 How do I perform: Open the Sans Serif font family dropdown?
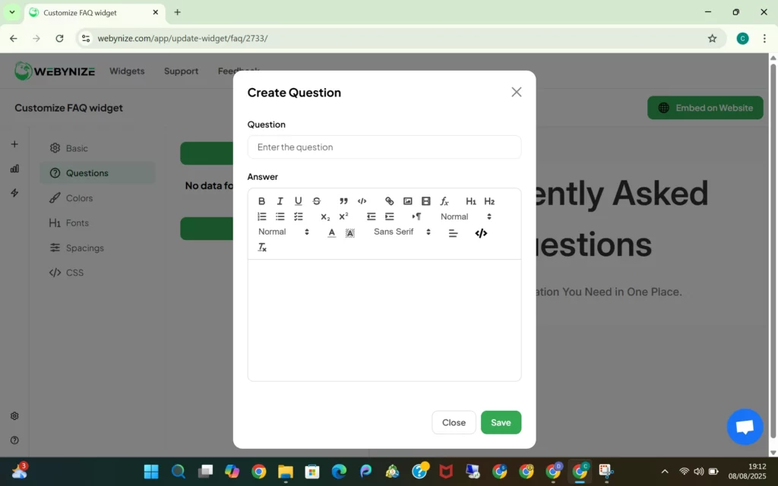point(402,232)
